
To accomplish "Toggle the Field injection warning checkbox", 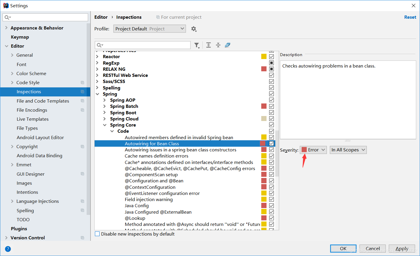I will pos(272,199).
